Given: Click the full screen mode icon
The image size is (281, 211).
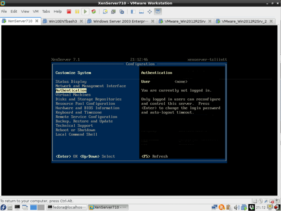Looking at the screenshot, I should (150, 12).
